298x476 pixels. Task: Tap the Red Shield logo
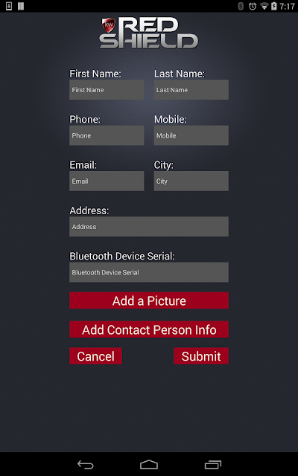click(x=149, y=33)
